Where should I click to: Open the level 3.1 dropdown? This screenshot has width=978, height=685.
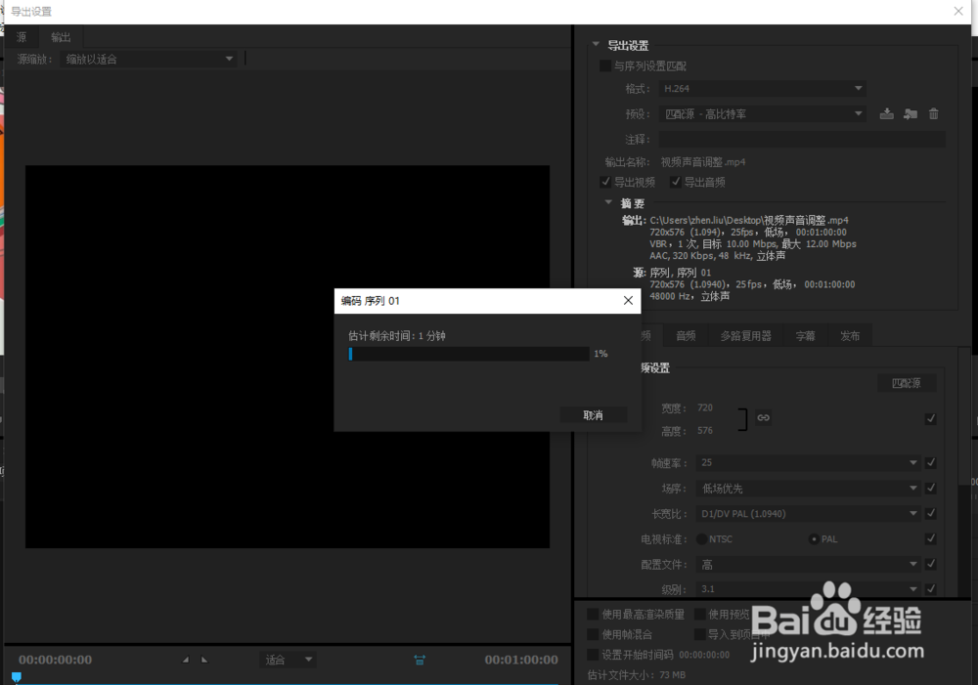809,589
